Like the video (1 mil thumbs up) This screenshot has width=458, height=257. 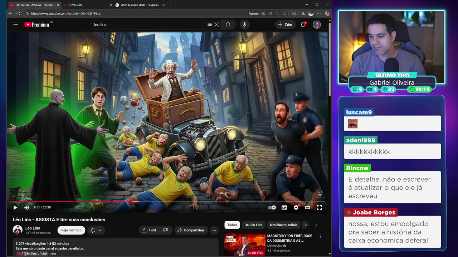click(x=148, y=230)
